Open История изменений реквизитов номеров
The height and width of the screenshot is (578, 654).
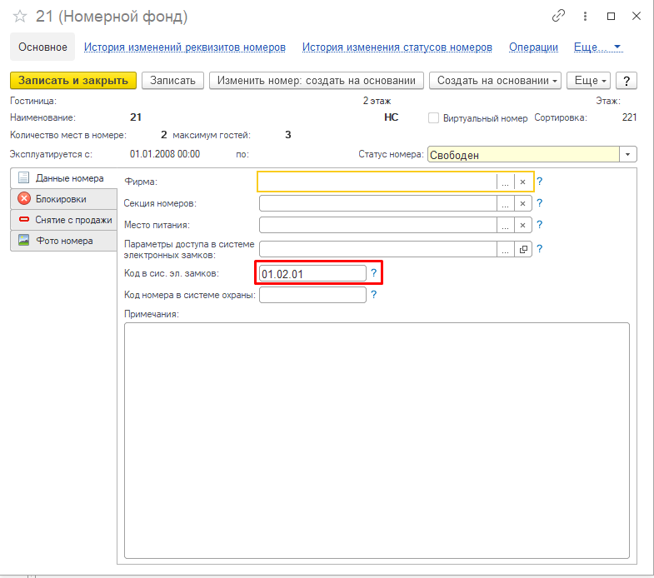185,47
